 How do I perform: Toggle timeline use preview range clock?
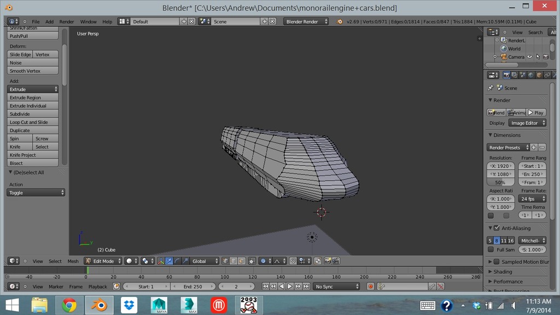[116, 287]
